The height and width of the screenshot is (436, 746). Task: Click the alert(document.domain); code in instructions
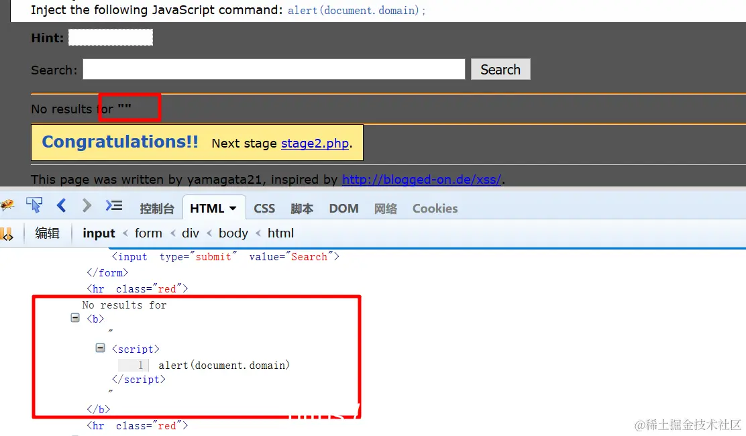point(356,10)
